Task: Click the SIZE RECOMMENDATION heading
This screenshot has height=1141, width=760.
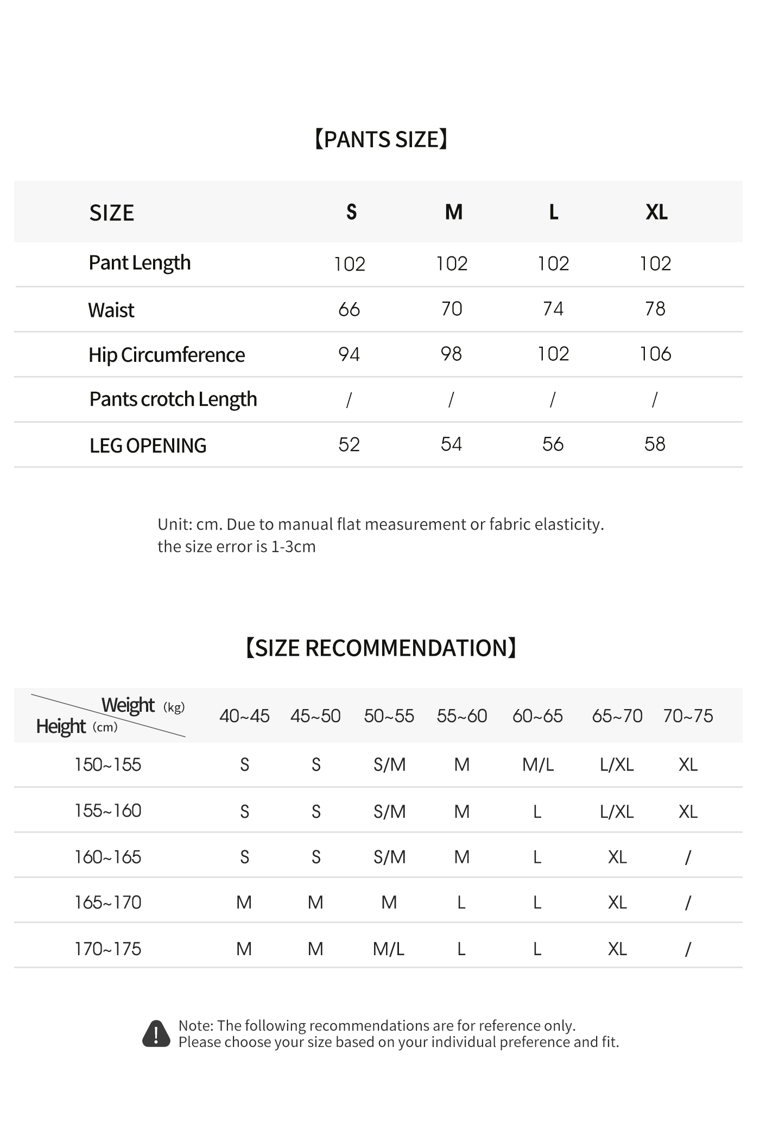Action: coord(381,648)
